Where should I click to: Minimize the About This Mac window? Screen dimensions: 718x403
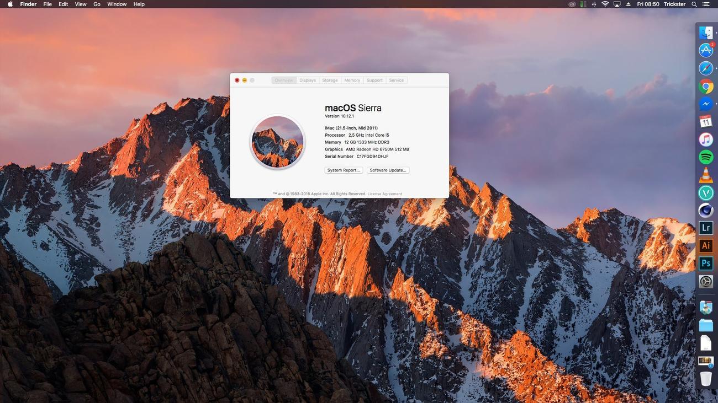[x=245, y=80]
